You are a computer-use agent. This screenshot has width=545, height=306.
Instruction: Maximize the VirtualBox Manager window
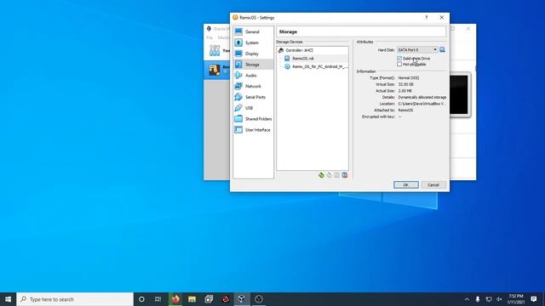click(x=452, y=28)
